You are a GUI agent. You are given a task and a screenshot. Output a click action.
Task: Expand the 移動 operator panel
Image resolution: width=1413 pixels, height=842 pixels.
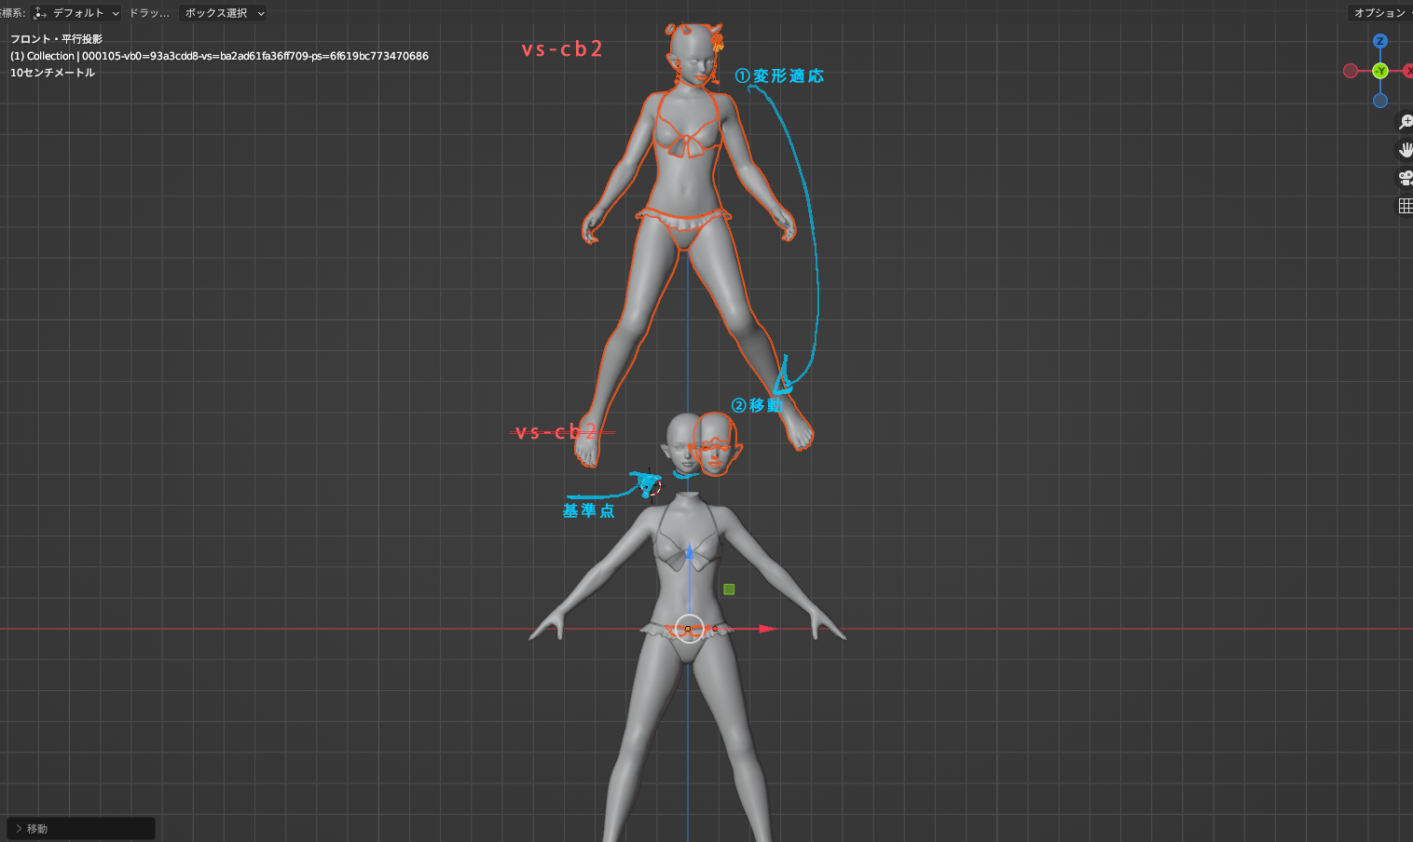81,828
